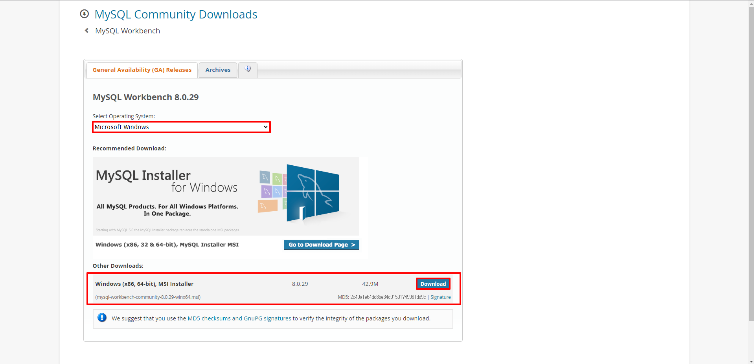The image size is (754, 364).
Task: Click the MySQL Community Downloads heading link
Action: [176, 15]
